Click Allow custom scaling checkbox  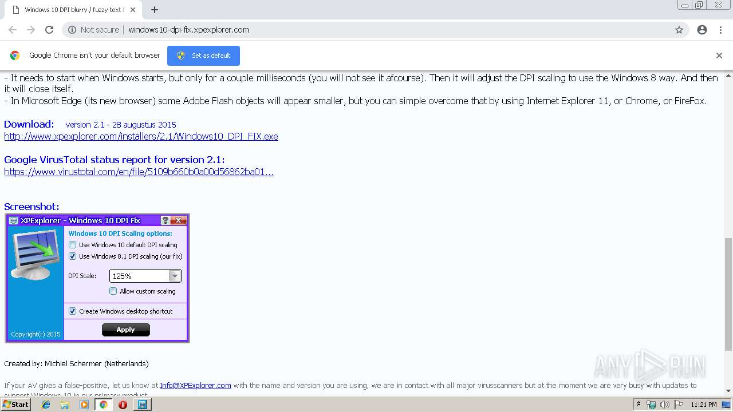[113, 291]
